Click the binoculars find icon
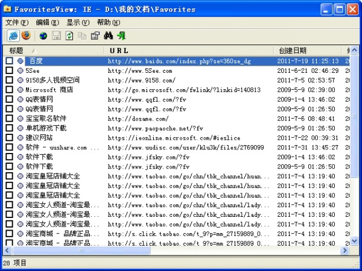This screenshot has width=362, height=271. pos(109,36)
